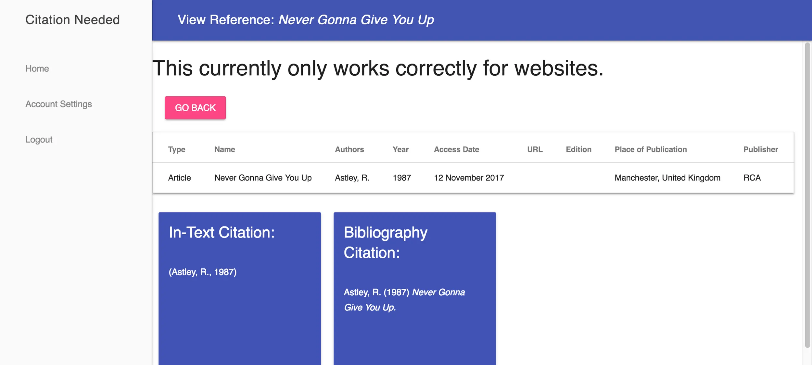The image size is (812, 365).
Task: Select the Never Gonna Give You Up row
Action: [x=262, y=178]
